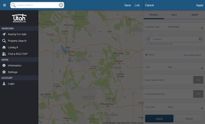
Task: Open the Price Min dropdown
Action: [185, 107]
